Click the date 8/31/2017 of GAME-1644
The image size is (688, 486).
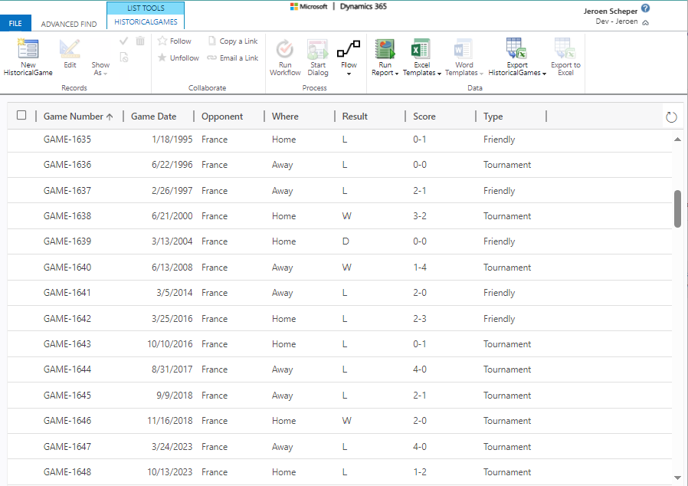(172, 369)
